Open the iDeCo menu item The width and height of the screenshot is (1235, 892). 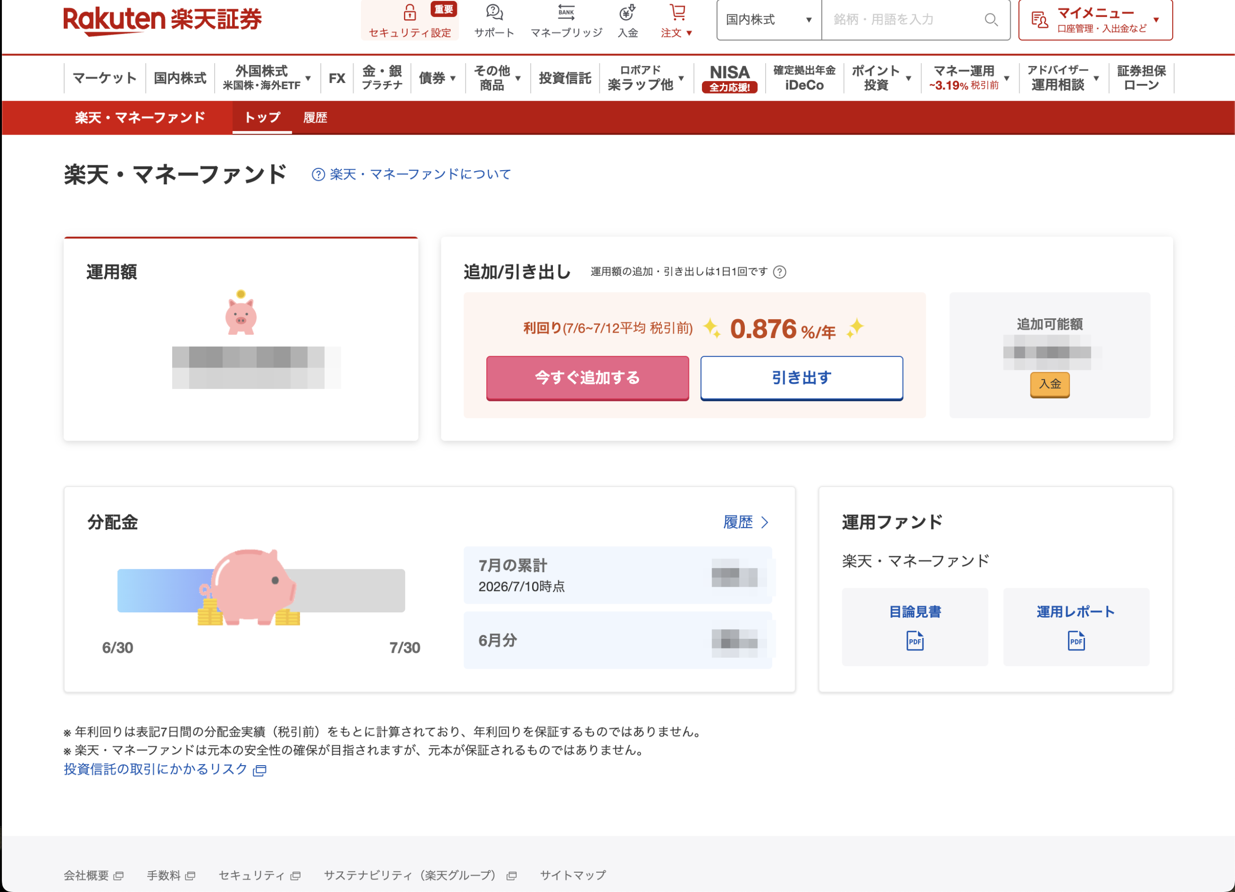click(x=804, y=78)
